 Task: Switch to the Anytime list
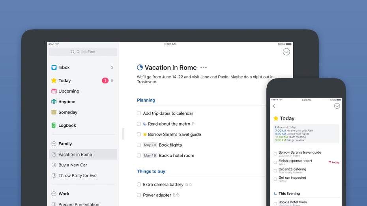pos(83,102)
